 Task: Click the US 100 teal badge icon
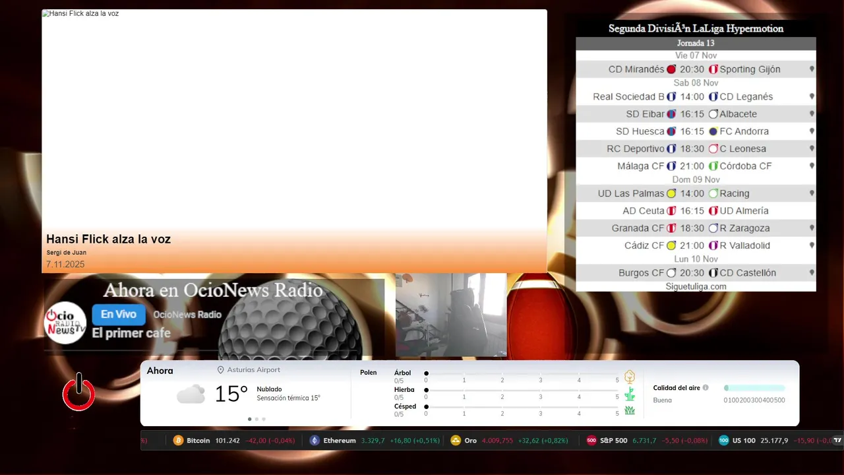(x=723, y=441)
